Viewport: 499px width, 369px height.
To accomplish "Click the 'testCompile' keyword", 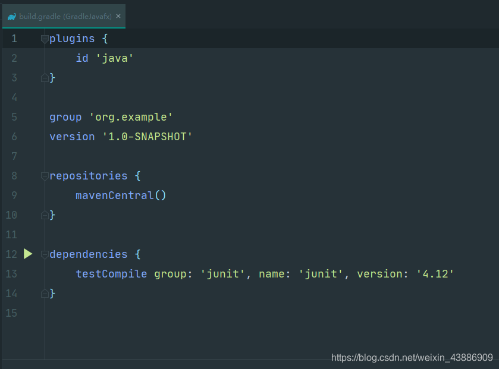I will click(x=111, y=275).
